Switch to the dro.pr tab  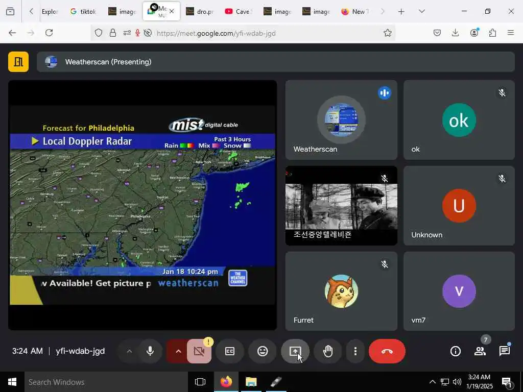[200, 11]
